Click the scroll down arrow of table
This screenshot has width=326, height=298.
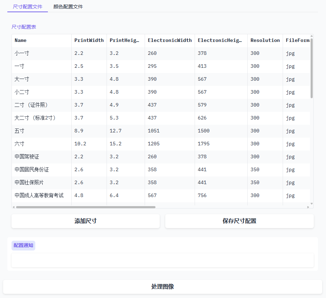pos(312,204)
